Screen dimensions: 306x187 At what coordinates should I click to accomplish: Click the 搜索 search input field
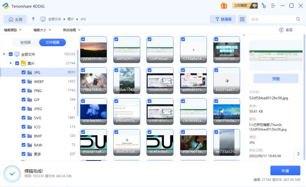click(x=271, y=19)
